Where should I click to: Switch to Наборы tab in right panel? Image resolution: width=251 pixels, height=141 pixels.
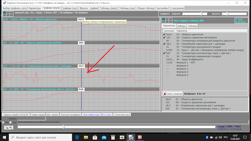[x=181, y=26]
